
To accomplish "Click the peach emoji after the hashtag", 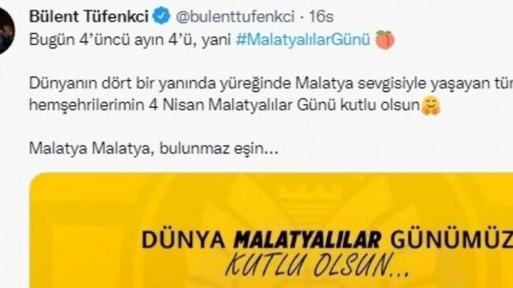I will pos(385,40).
